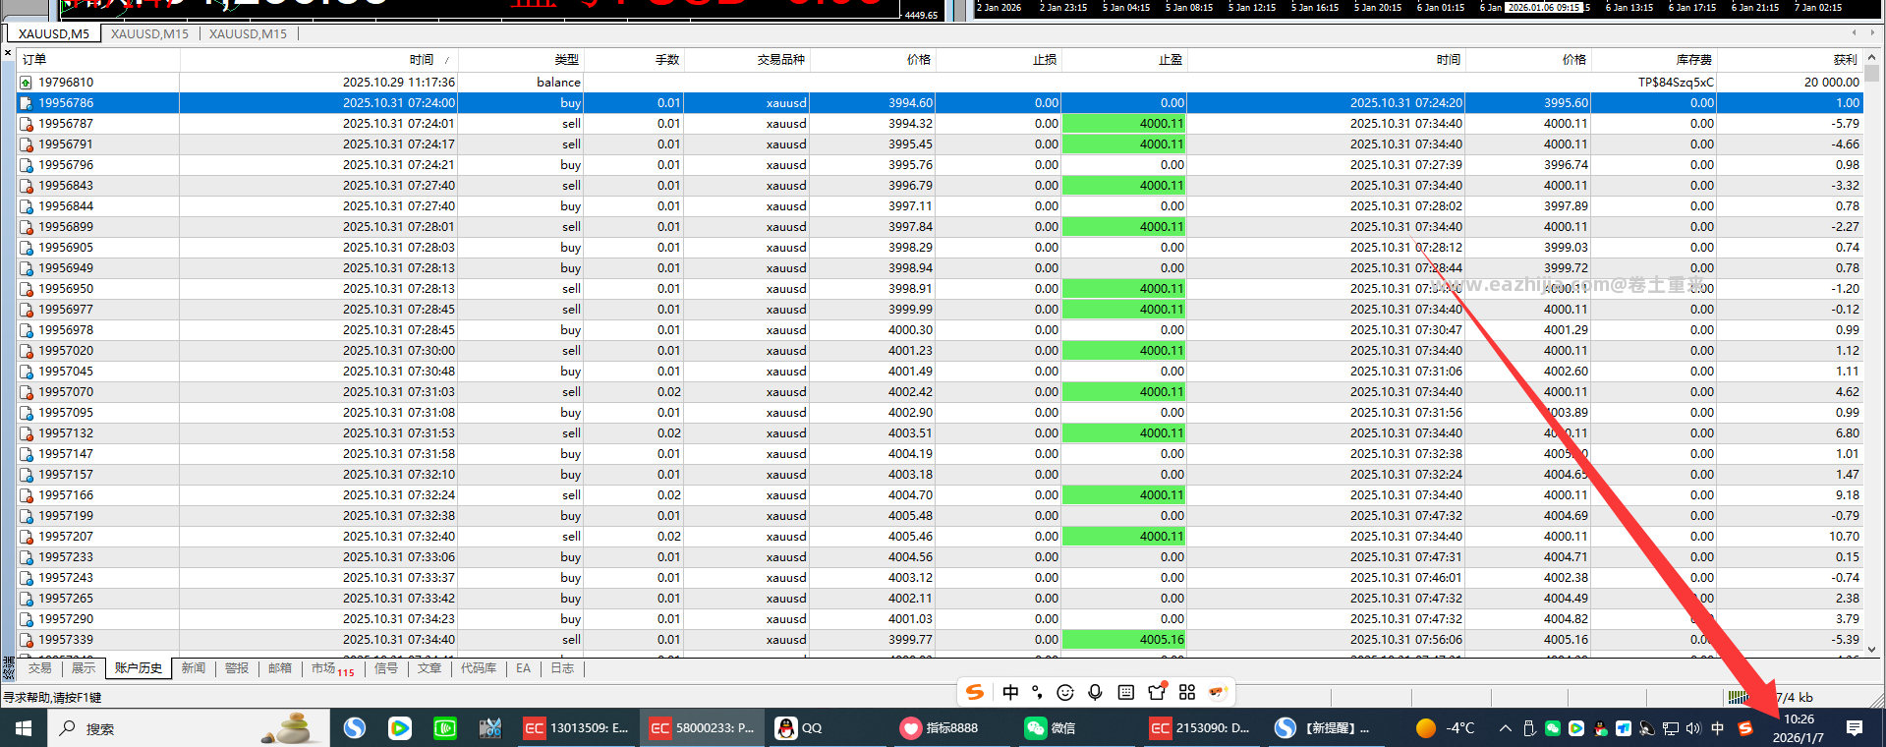The image size is (1886, 747).
Task: Close the terminal panel with the X button
Action: tap(8, 52)
